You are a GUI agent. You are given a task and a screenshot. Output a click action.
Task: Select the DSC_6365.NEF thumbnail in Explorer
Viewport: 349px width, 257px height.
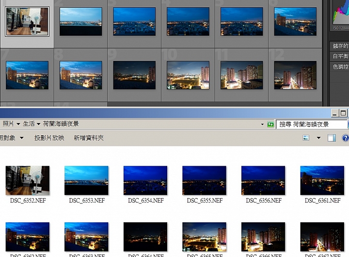click(x=205, y=237)
